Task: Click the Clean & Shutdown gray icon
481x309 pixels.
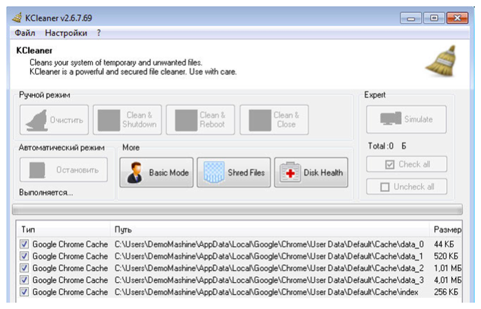Action: 109,120
